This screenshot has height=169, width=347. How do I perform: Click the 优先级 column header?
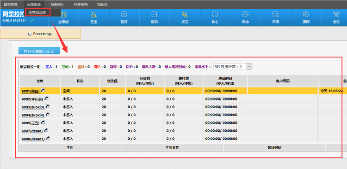[x=112, y=81]
